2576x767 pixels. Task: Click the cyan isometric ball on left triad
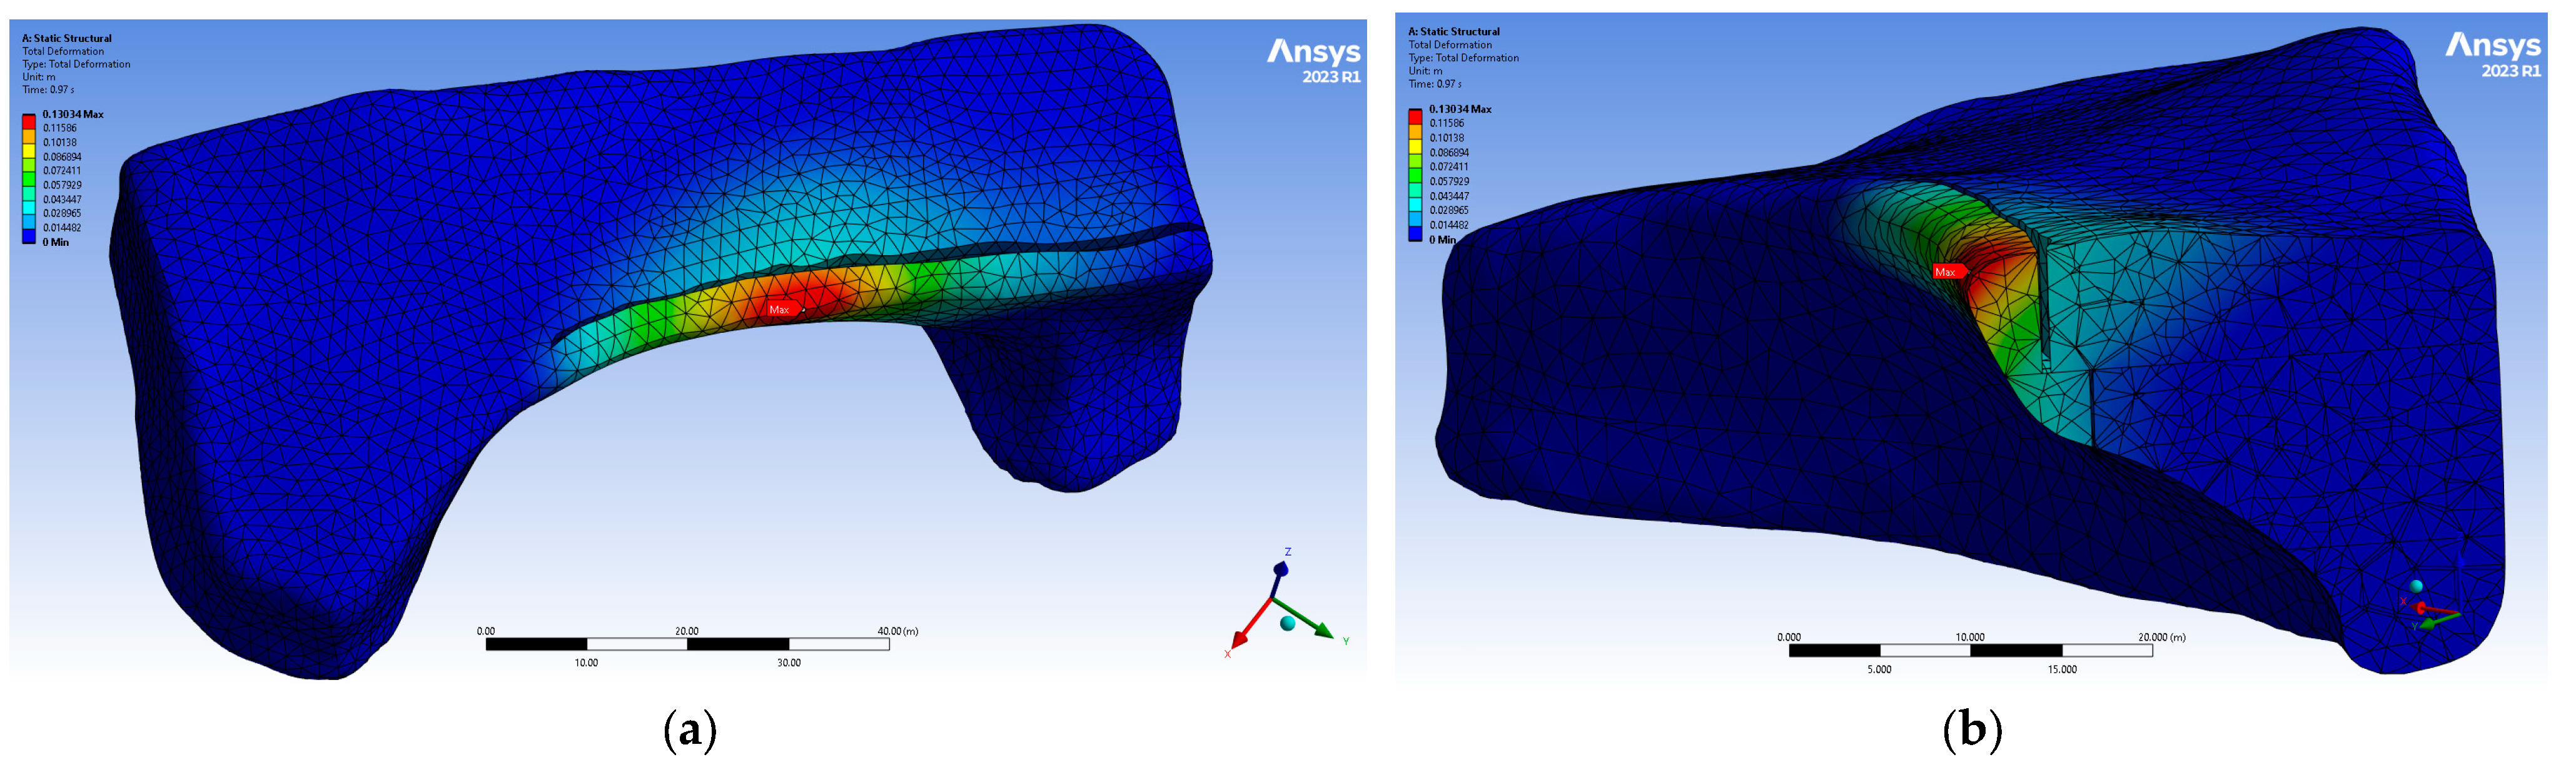(1288, 623)
